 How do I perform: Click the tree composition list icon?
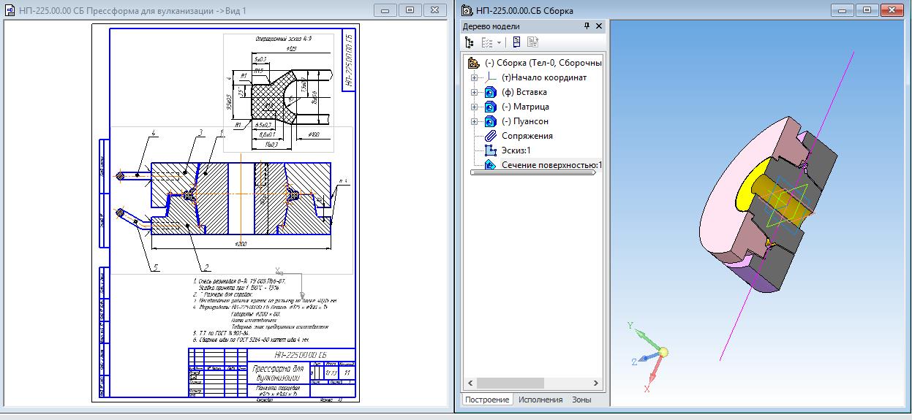tap(488, 42)
